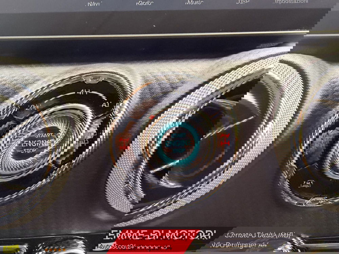The height and width of the screenshot is (254, 339).
Task: Open the DSP tab
Action: point(242,2)
